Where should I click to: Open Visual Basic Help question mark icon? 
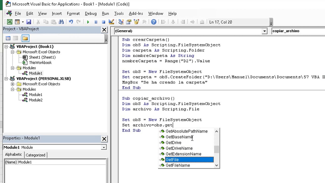pos(154,22)
